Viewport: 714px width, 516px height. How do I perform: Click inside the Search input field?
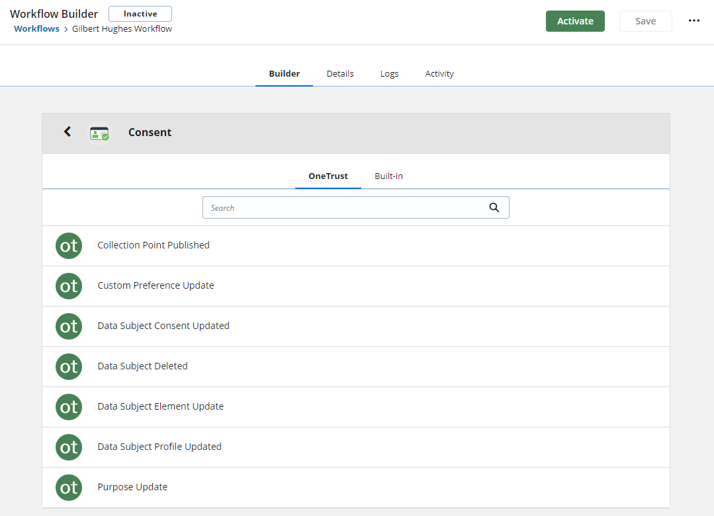[344, 207]
